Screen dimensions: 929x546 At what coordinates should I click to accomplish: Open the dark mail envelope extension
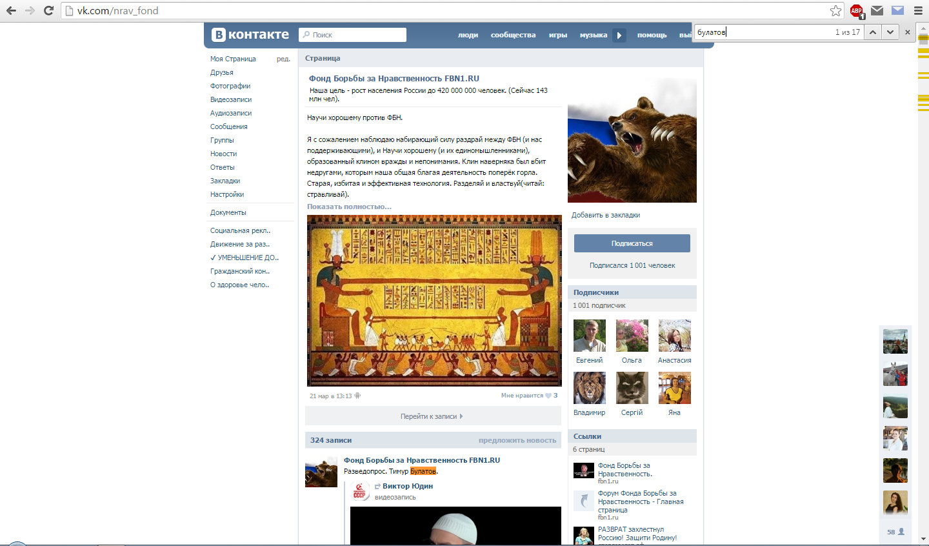(877, 10)
